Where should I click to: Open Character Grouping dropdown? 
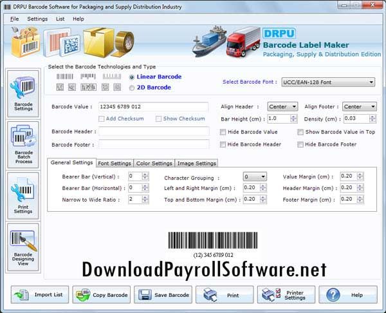255,176
